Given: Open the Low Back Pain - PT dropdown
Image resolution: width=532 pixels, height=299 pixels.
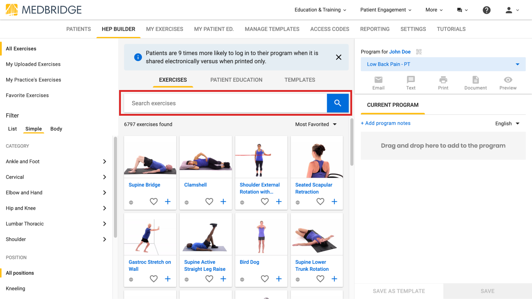Looking at the screenshot, I should 443,64.
